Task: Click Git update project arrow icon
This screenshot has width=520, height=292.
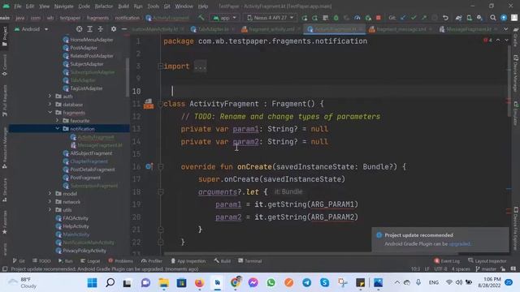Action: (403, 18)
